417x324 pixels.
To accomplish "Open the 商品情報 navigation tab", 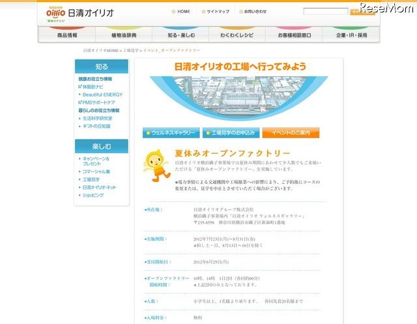I will click(67, 35).
